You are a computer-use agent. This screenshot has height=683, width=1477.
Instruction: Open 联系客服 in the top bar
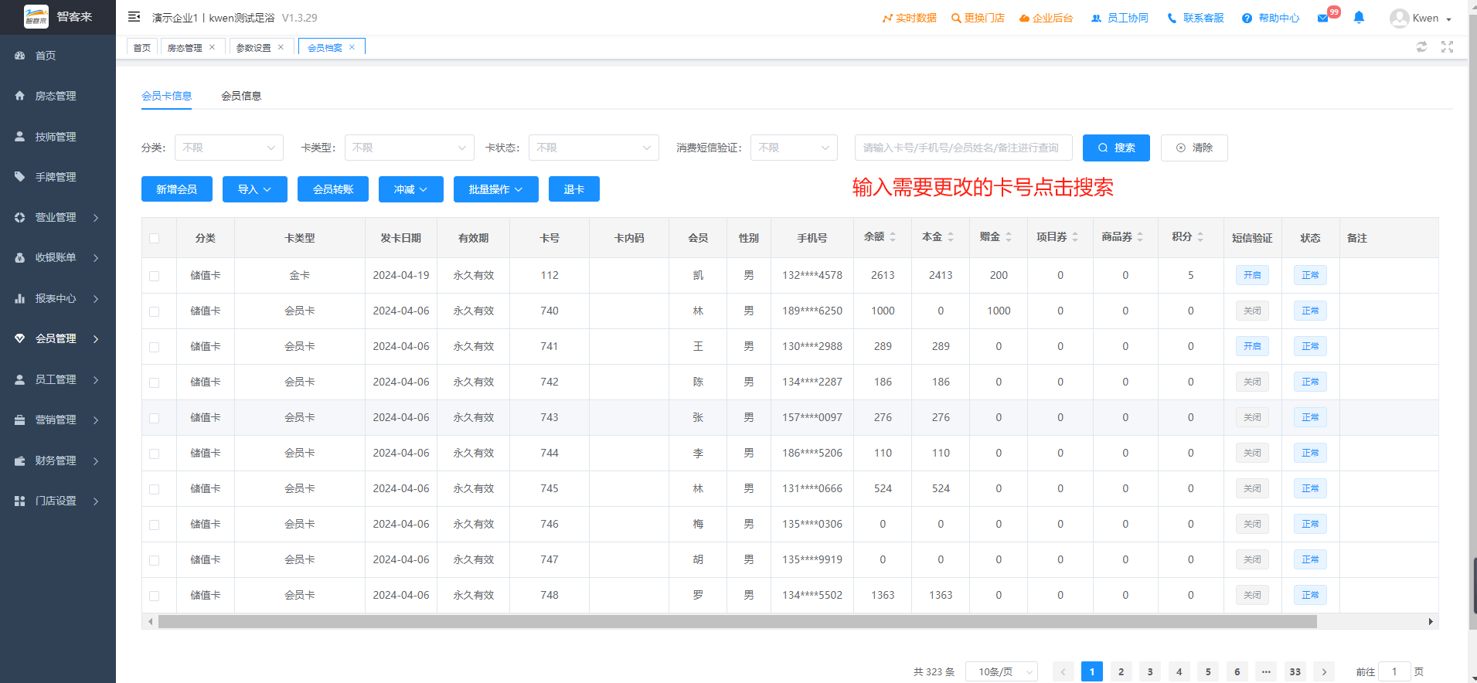point(1196,18)
